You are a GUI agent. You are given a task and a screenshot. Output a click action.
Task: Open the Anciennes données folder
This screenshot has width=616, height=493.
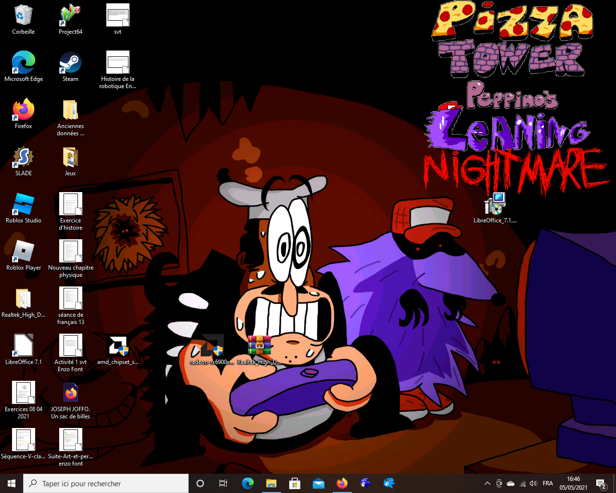[x=70, y=117]
